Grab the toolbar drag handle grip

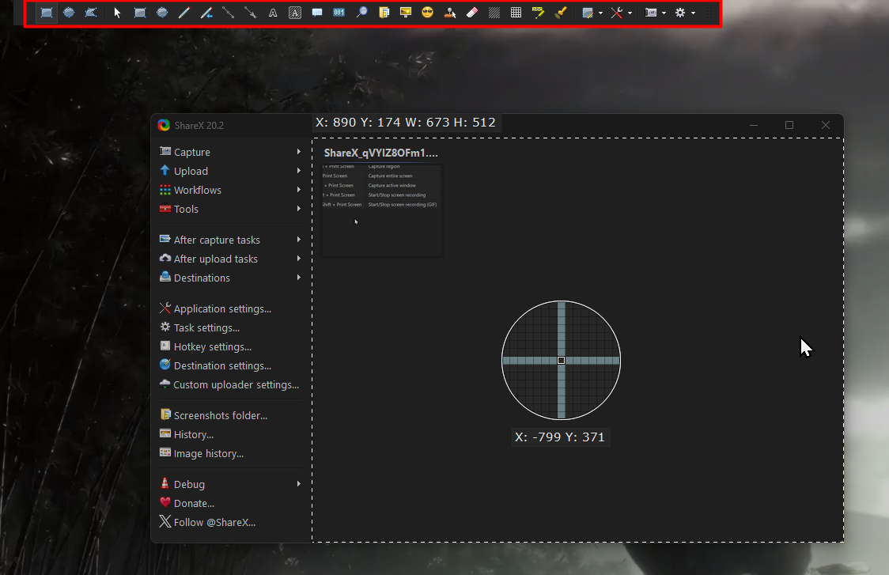(x=710, y=13)
